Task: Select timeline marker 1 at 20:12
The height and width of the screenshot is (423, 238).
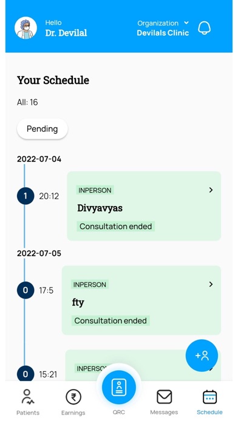Action: pyautogui.click(x=25, y=196)
